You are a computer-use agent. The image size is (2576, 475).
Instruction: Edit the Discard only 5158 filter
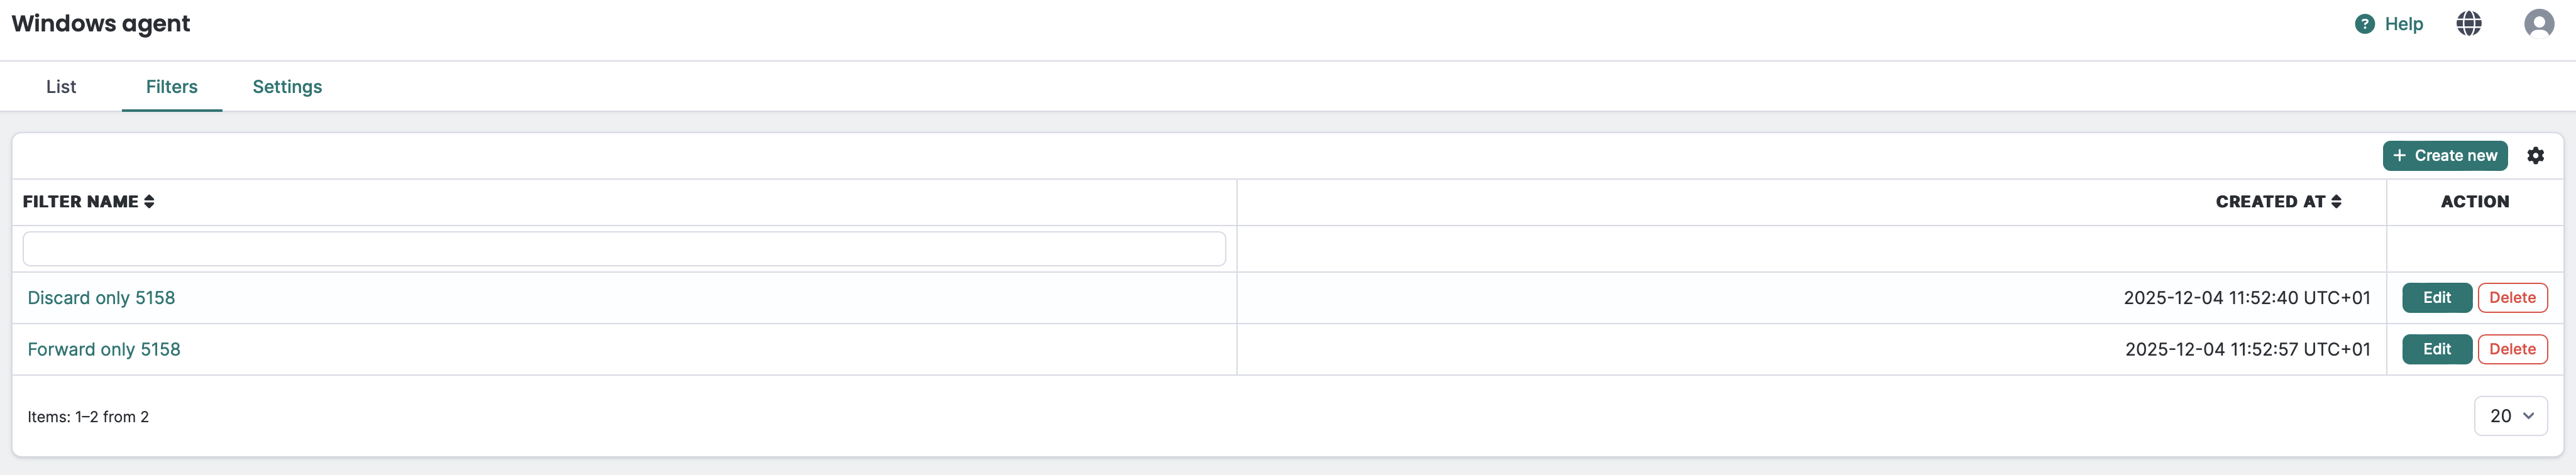tap(2437, 297)
